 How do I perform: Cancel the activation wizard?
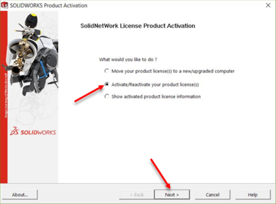212,195
